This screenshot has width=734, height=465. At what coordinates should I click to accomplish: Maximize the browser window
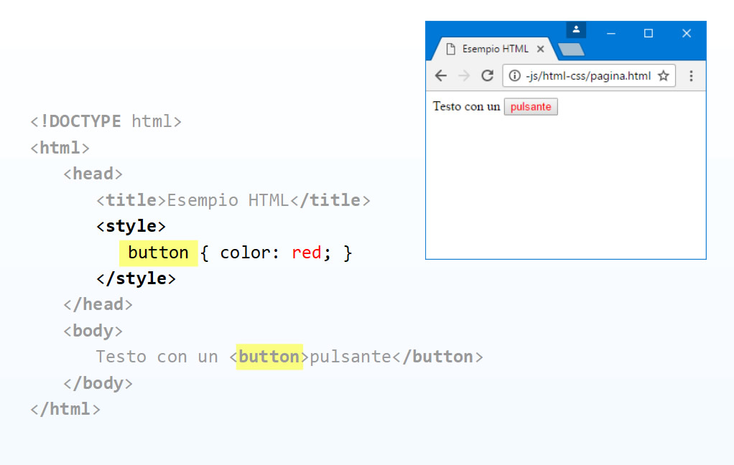(649, 33)
